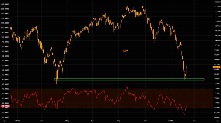
Task: Click the May label on time axis
Action: (x=67, y=121)
